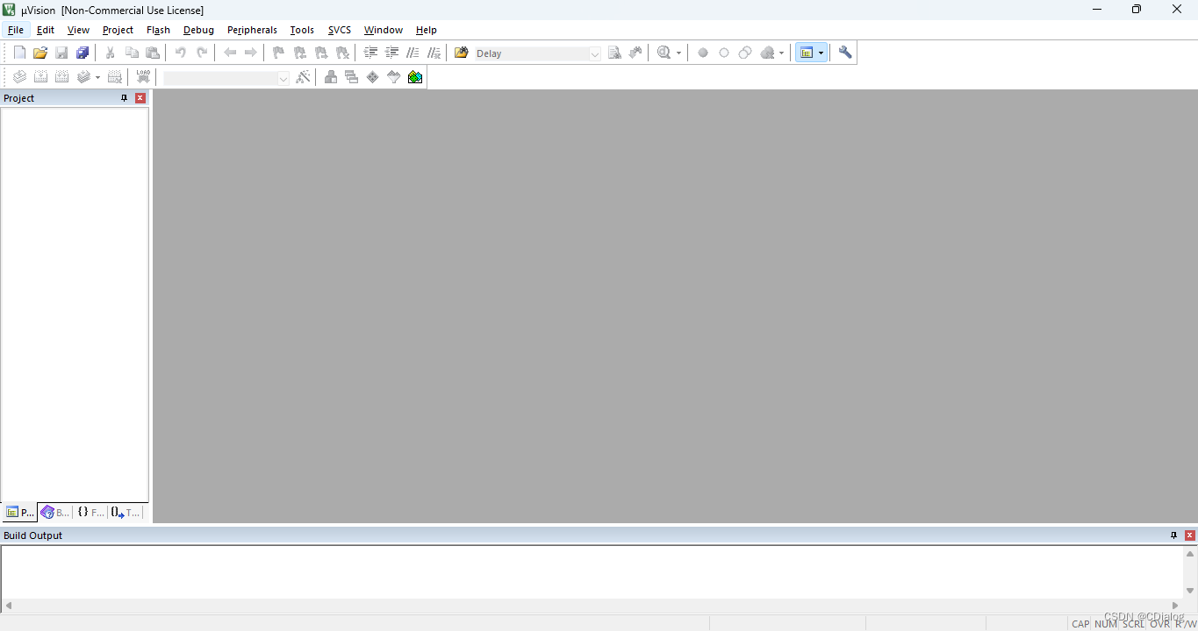This screenshot has height=631, width=1198.
Task: Toggle a bookmark with the flag icon
Action: pyautogui.click(x=279, y=53)
